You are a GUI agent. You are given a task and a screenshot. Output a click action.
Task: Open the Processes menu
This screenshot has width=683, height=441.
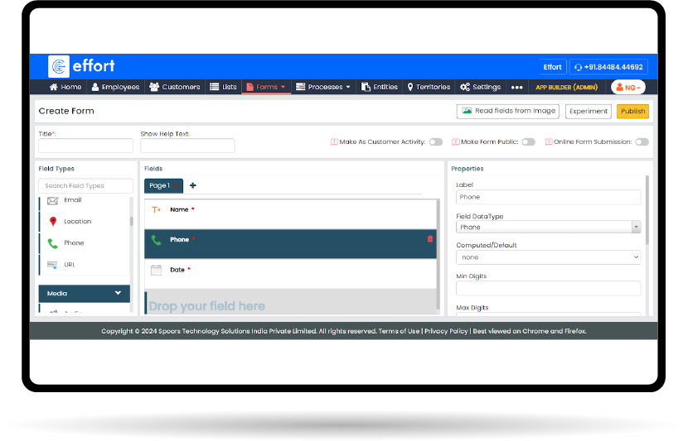click(323, 87)
